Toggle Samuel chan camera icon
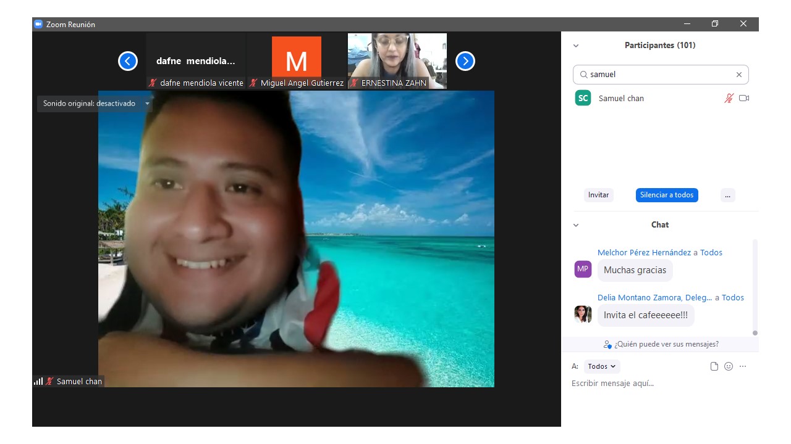The height and width of the screenshot is (444, 791). [x=744, y=98]
